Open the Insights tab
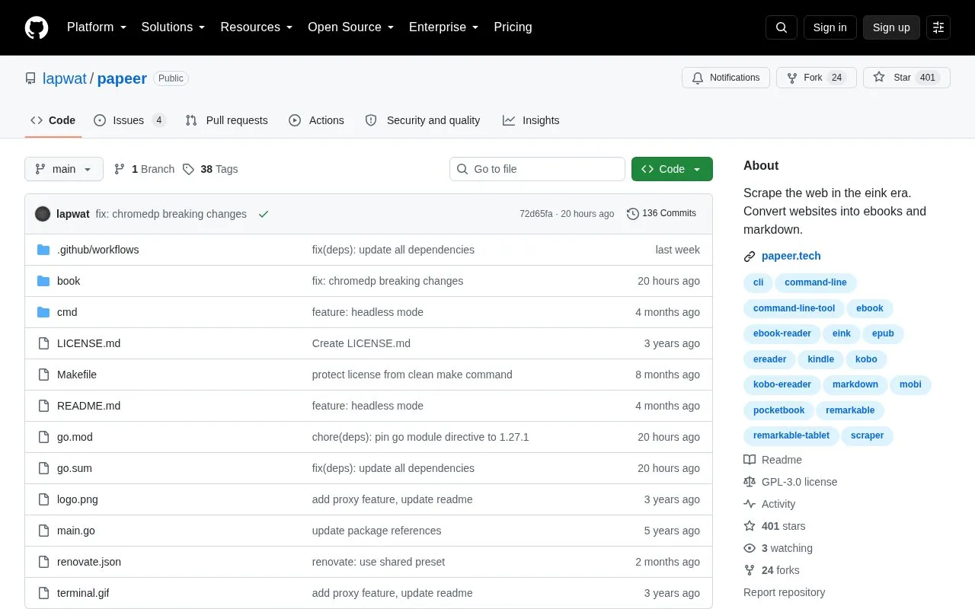 coord(531,120)
